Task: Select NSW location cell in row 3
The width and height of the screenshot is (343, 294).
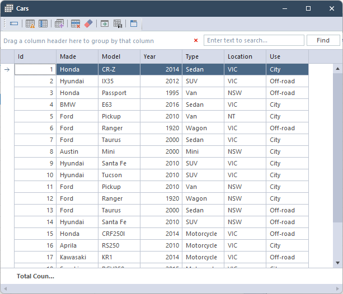Action: 245,93
